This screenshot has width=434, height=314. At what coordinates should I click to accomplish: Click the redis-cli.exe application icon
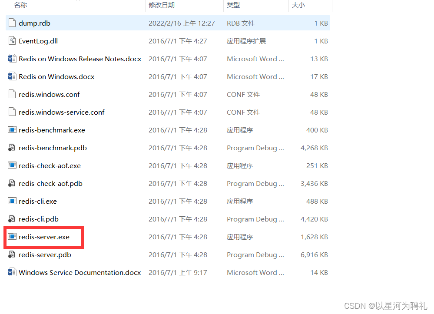pos(12,201)
